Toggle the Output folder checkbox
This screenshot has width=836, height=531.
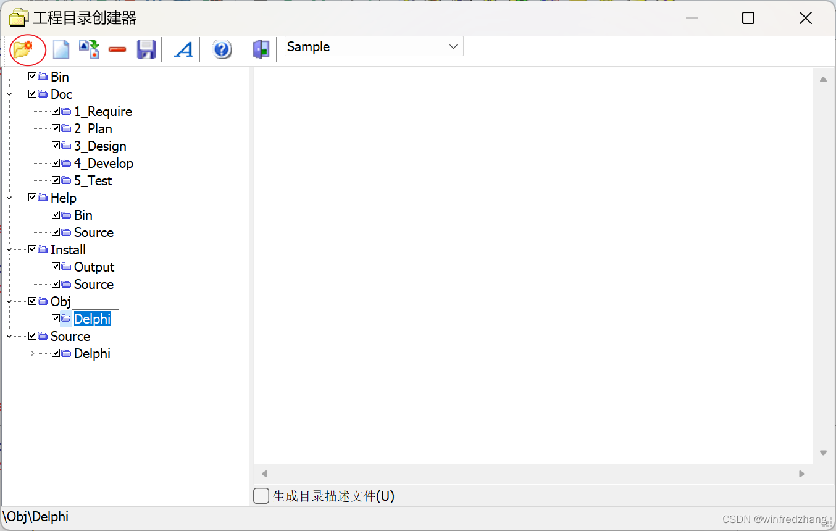pos(56,267)
